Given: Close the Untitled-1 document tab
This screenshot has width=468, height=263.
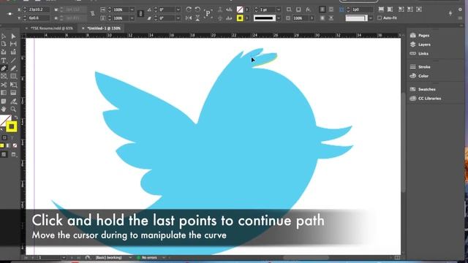Looking at the screenshot, I should [83, 28].
